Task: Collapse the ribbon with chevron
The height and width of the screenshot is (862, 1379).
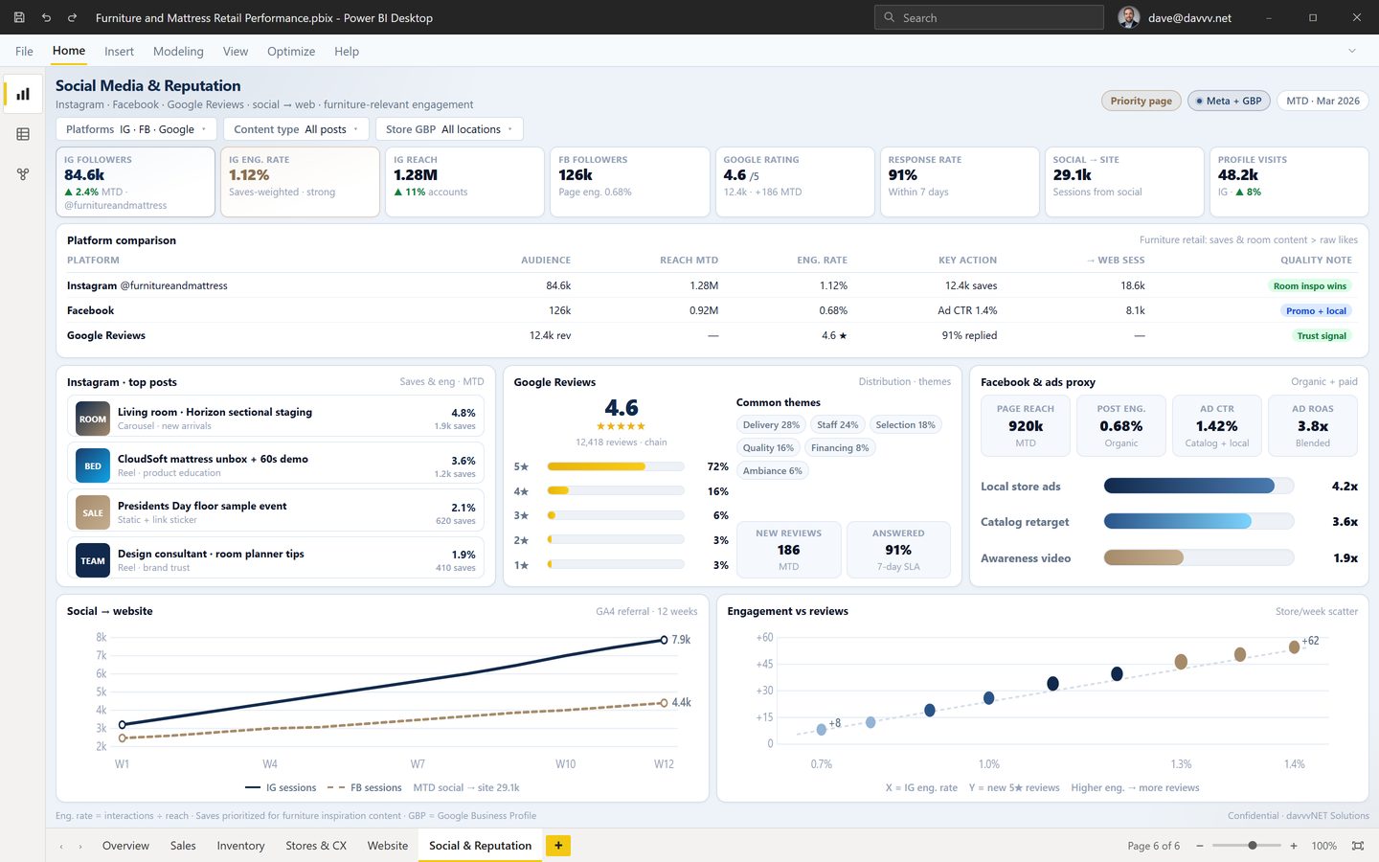Action: [x=1352, y=51]
